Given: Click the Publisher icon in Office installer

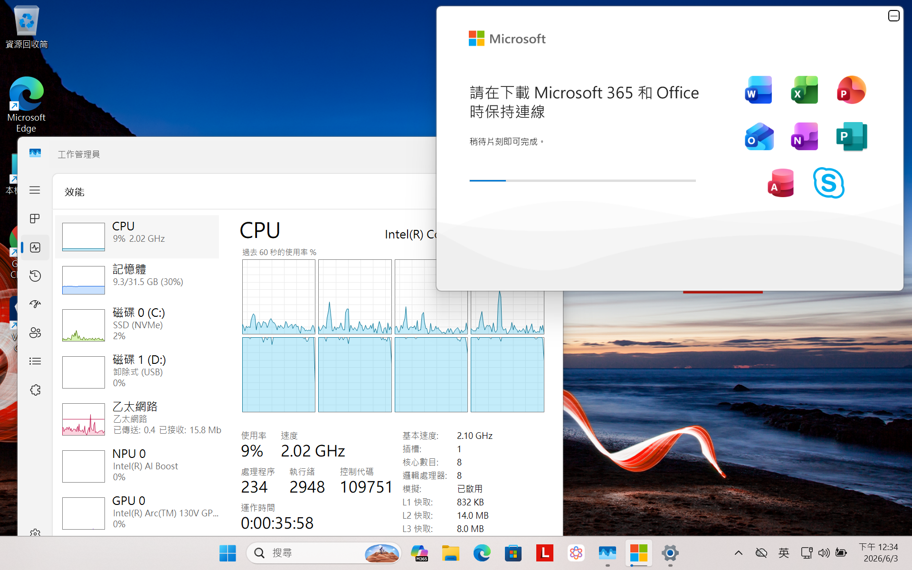Looking at the screenshot, I should (x=851, y=137).
